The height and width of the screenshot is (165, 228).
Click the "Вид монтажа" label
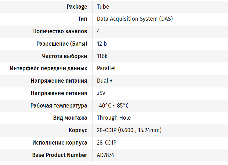[x=70, y=118]
